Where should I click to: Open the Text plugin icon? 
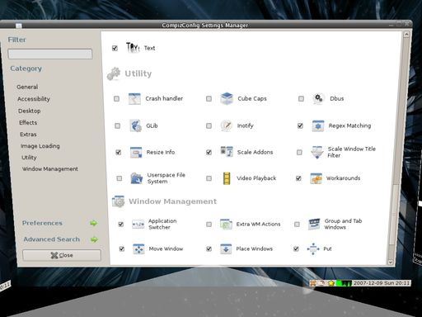click(133, 48)
